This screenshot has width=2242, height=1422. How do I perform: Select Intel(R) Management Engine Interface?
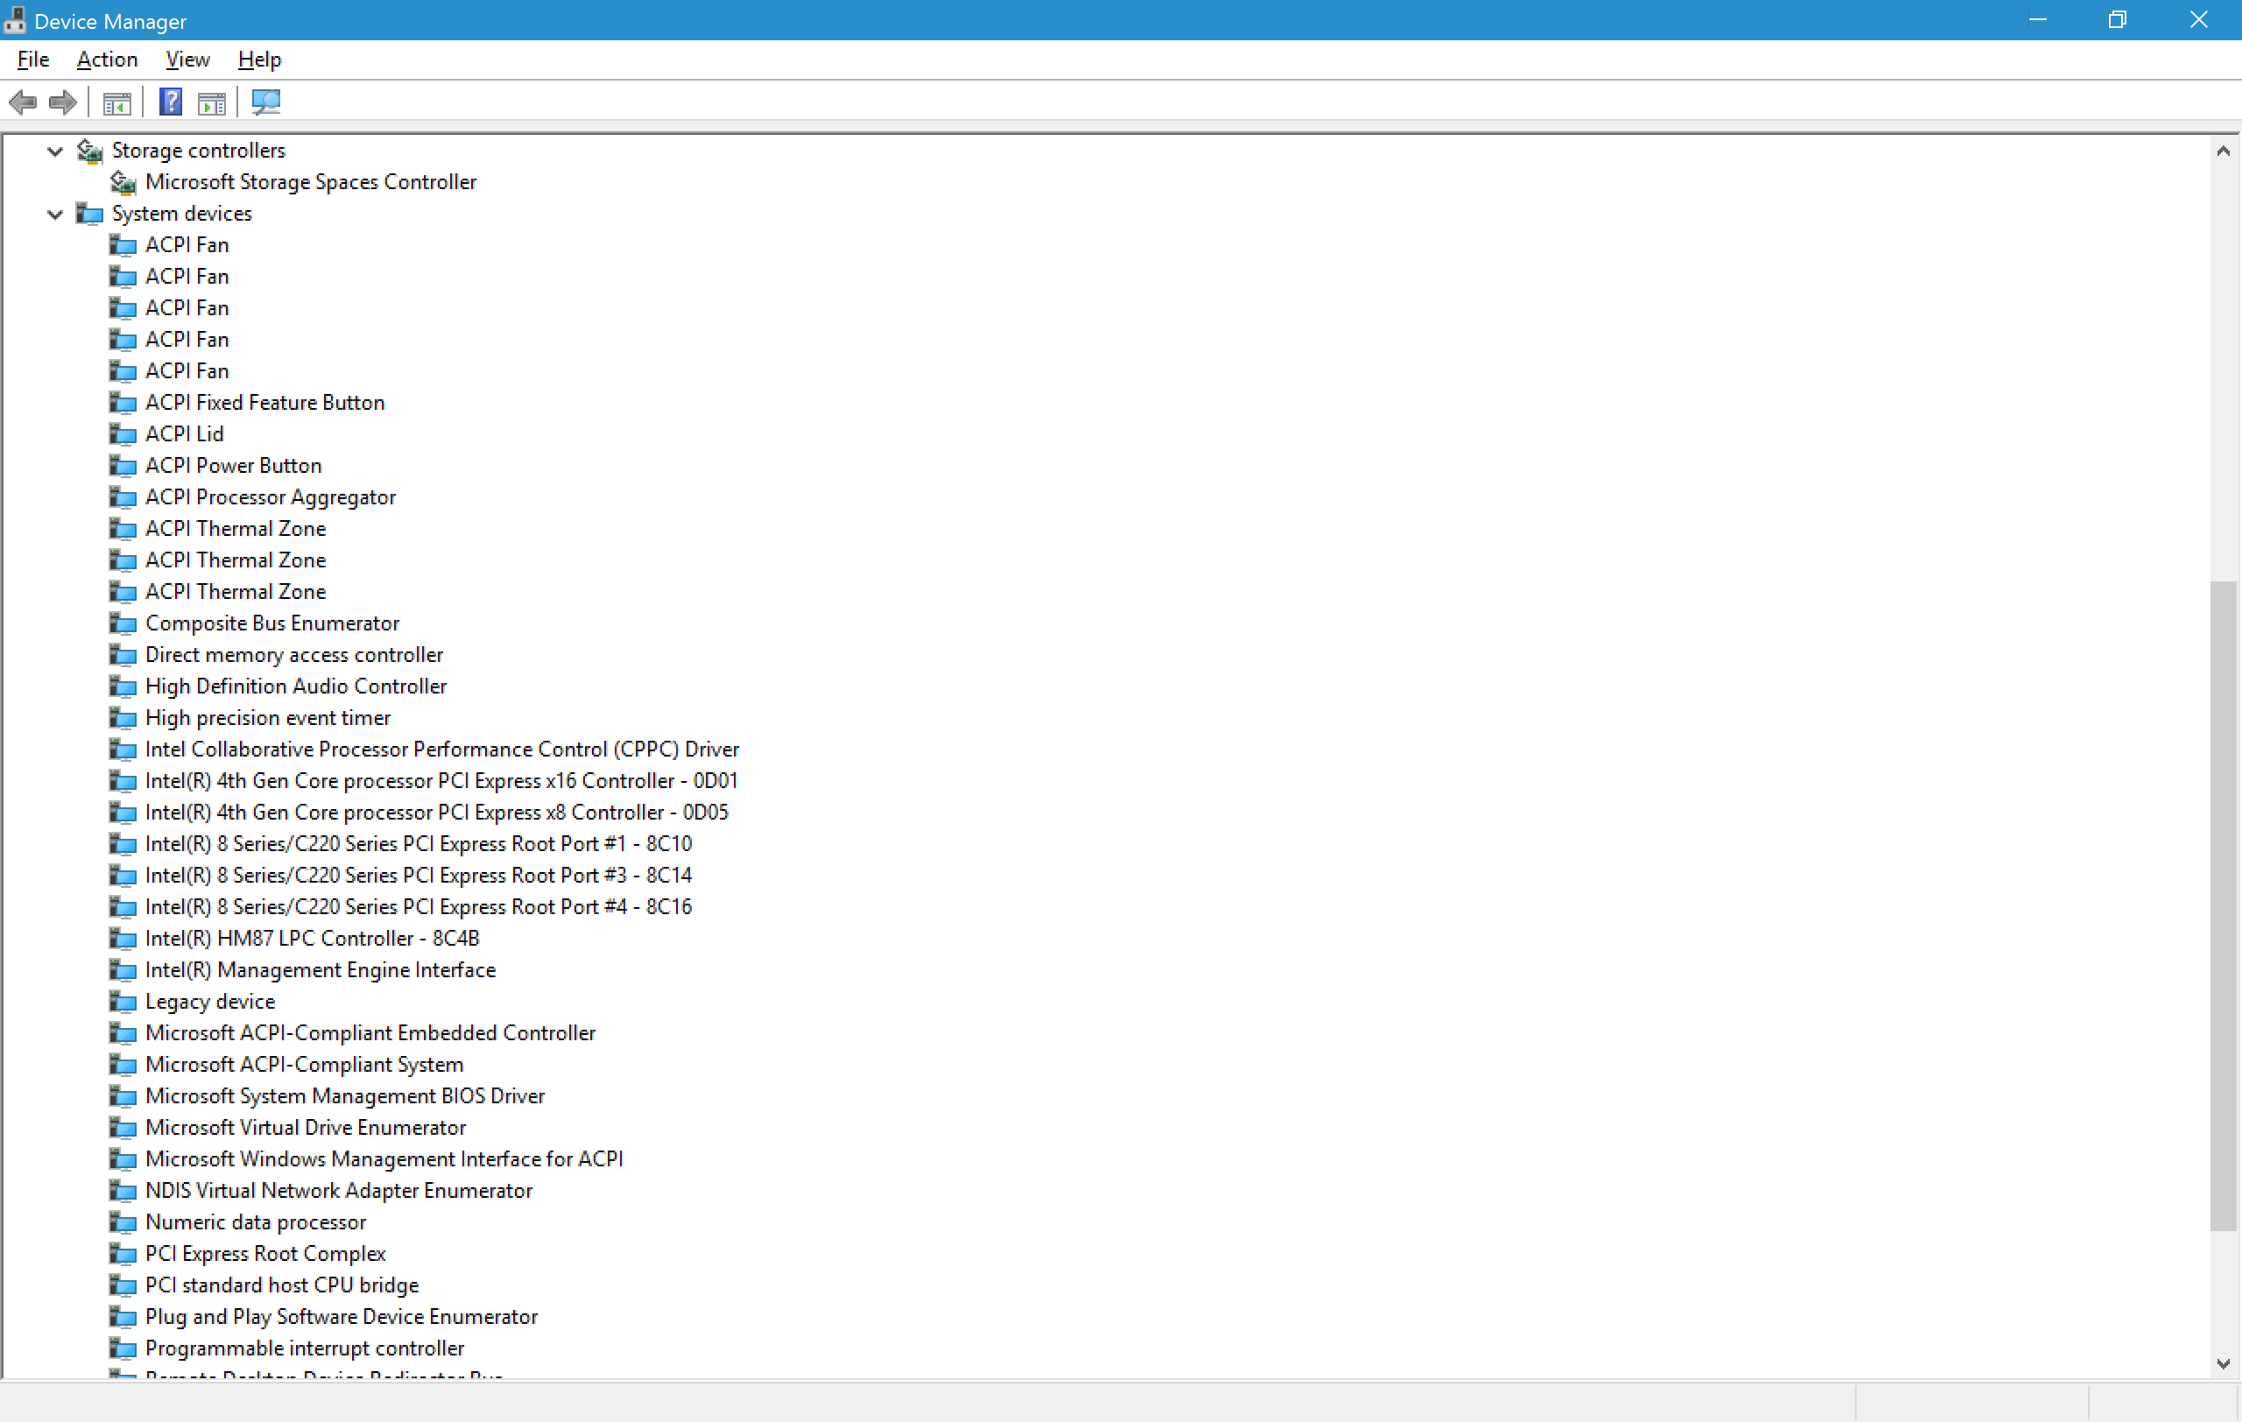pos(321,971)
